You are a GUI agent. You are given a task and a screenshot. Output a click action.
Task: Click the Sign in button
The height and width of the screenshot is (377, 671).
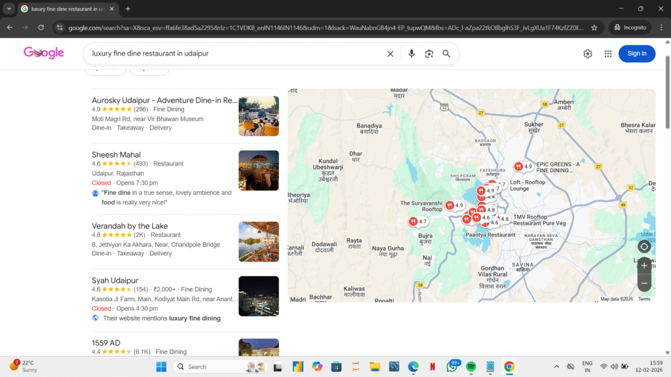pyautogui.click(x=636, y=54)
